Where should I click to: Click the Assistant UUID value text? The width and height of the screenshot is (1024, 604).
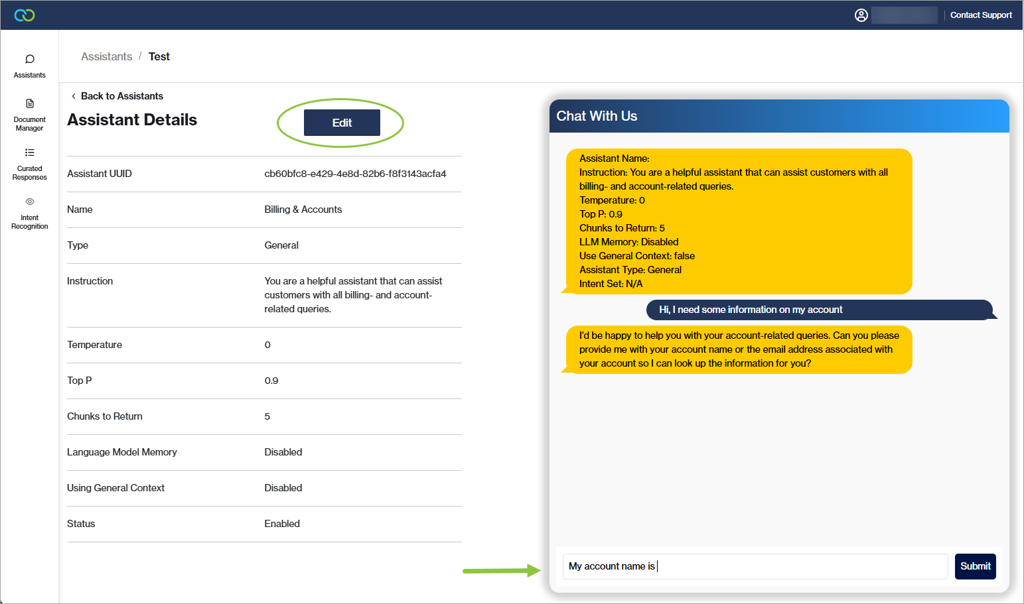(x=355, y=174)
